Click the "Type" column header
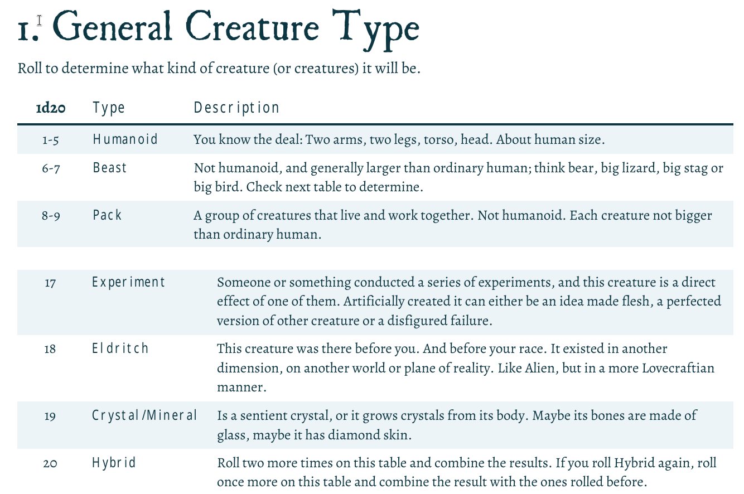This screenshot has width=744, height=494. [109, 108]
